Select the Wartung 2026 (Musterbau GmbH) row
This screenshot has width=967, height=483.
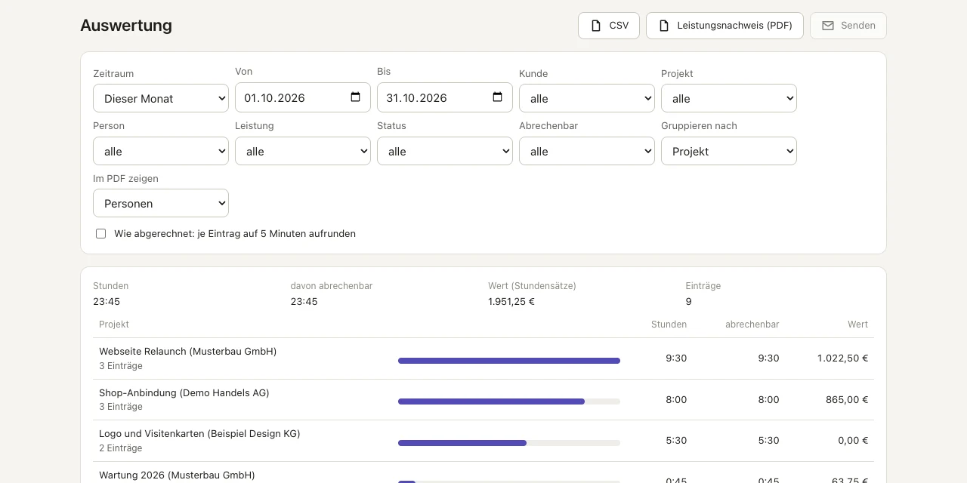pyautogui.click(x=483, y=473)
